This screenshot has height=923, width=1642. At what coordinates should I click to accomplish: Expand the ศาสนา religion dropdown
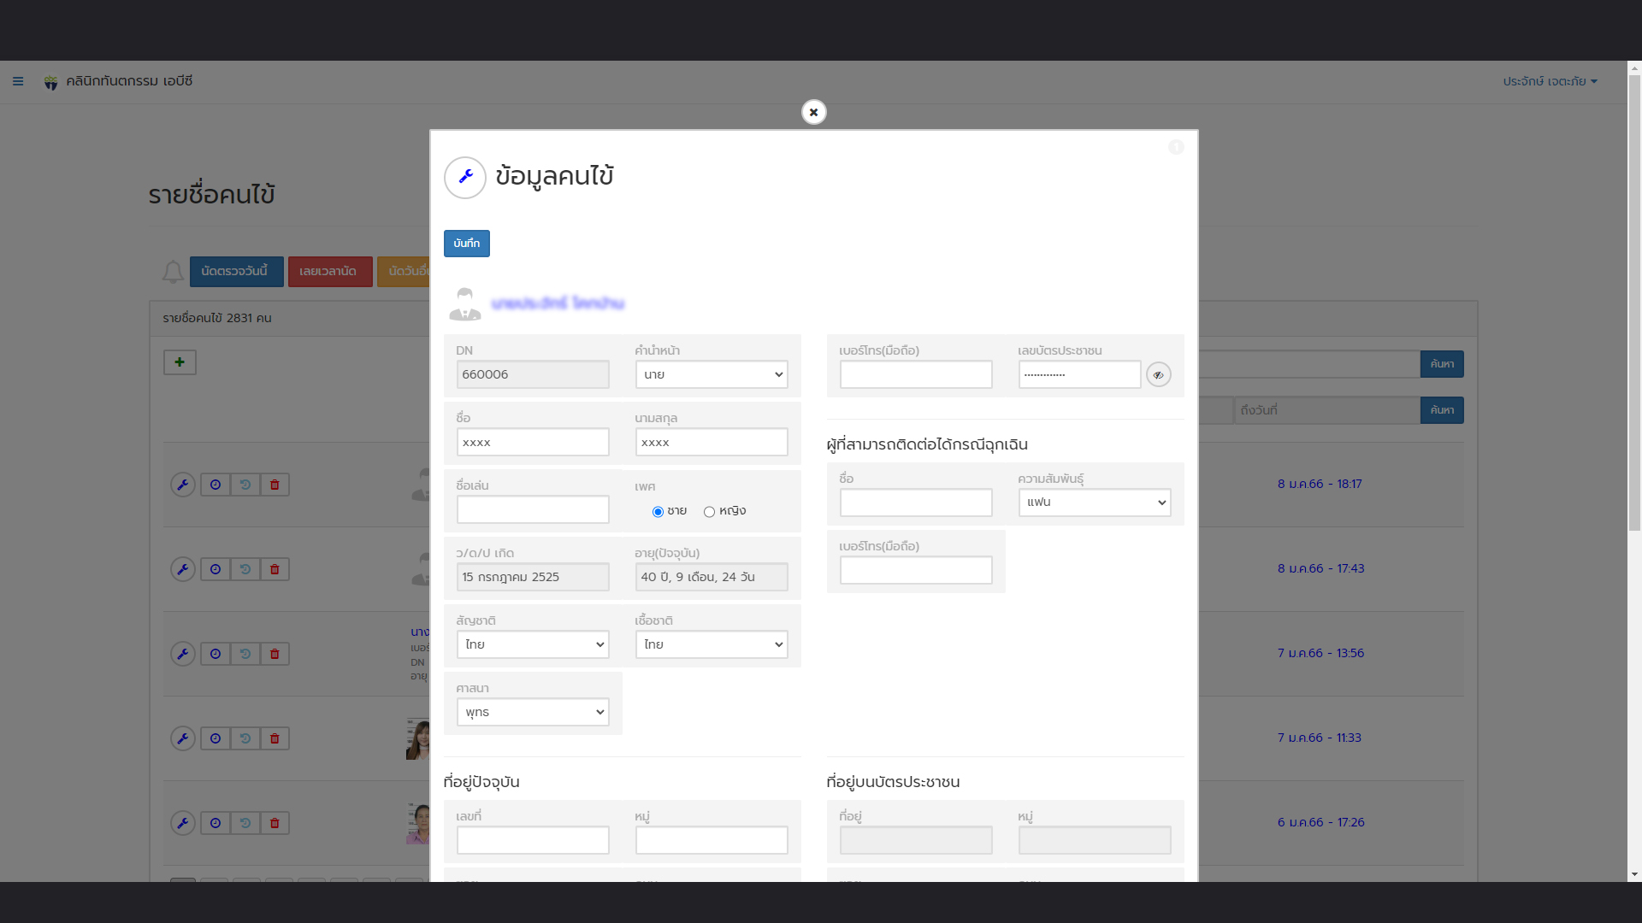[532, 712]
